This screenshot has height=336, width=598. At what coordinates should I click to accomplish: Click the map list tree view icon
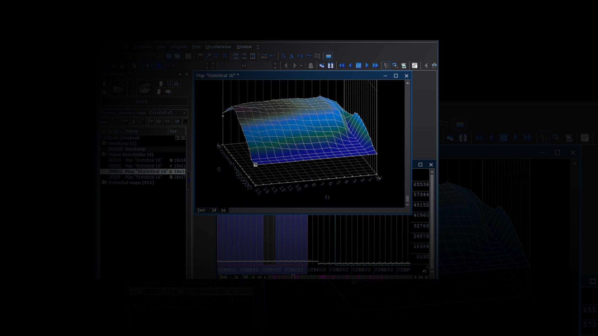[387, 66]
